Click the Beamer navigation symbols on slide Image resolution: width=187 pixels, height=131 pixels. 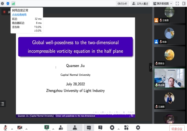113,112
